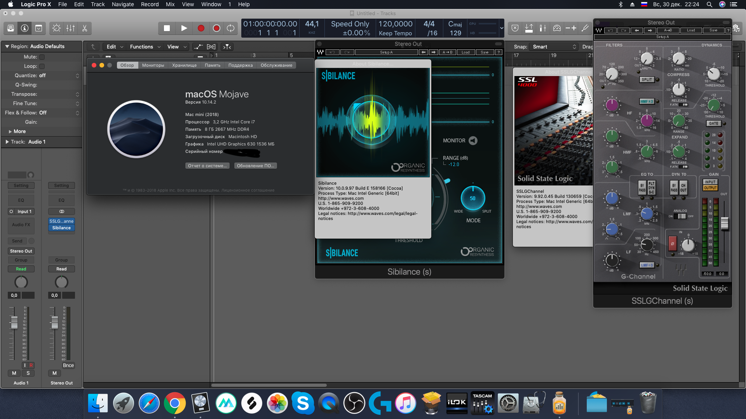Toggle the ANALOG on/off switch
Screen dimensions: 746x419
coord(680,216)
